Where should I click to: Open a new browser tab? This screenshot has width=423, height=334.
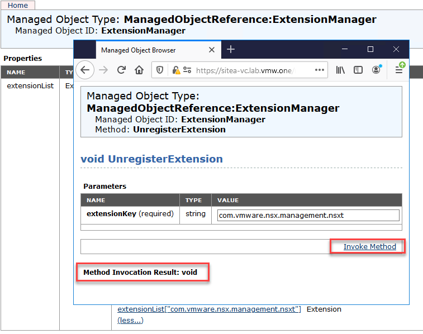[x=231, y=49]
